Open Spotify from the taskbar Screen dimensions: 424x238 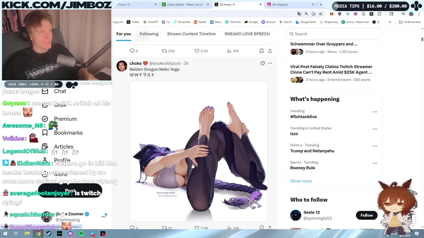point(81,234)
